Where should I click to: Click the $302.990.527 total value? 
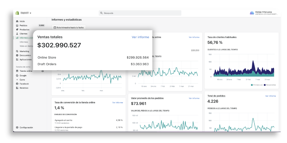click(x=59, y=45)
